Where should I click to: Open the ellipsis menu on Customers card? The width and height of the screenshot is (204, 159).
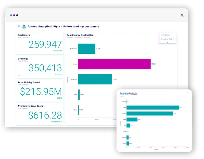[19, 52]
